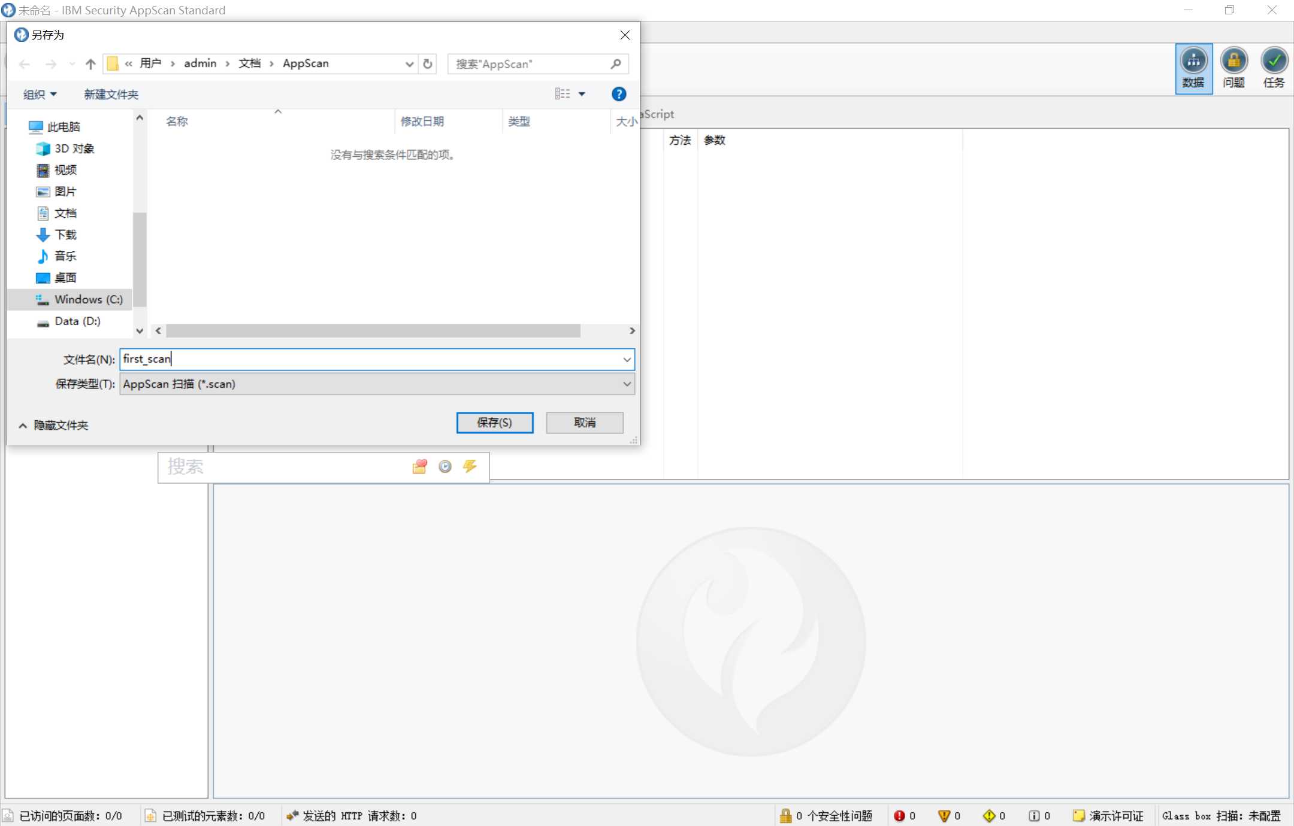
Task: Go up one folder level
Action: coord(90,64)
